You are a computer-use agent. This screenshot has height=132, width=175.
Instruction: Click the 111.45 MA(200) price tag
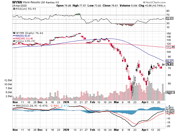[x=170, y=47]
